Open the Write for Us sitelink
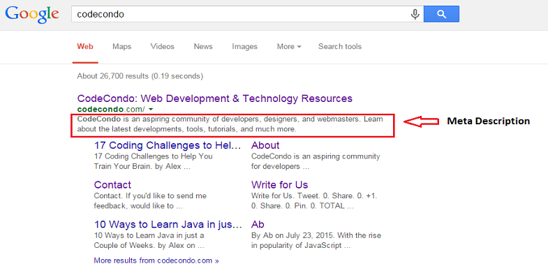This screenshot has width=548, height=273. pyautogui.click(x=280, y=185)
